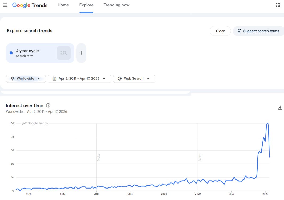Click the 2016 Note marker on chart
284x200 pixels.
coord(98,157)
